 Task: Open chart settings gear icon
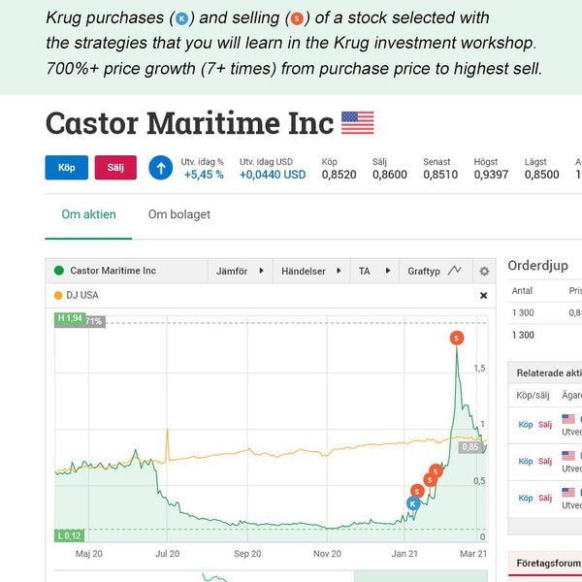tap(484, 272)
